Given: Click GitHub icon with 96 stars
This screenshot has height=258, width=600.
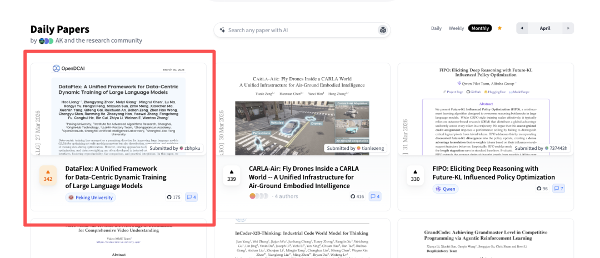Looking at the screenshot, I should tap(542, 189).
